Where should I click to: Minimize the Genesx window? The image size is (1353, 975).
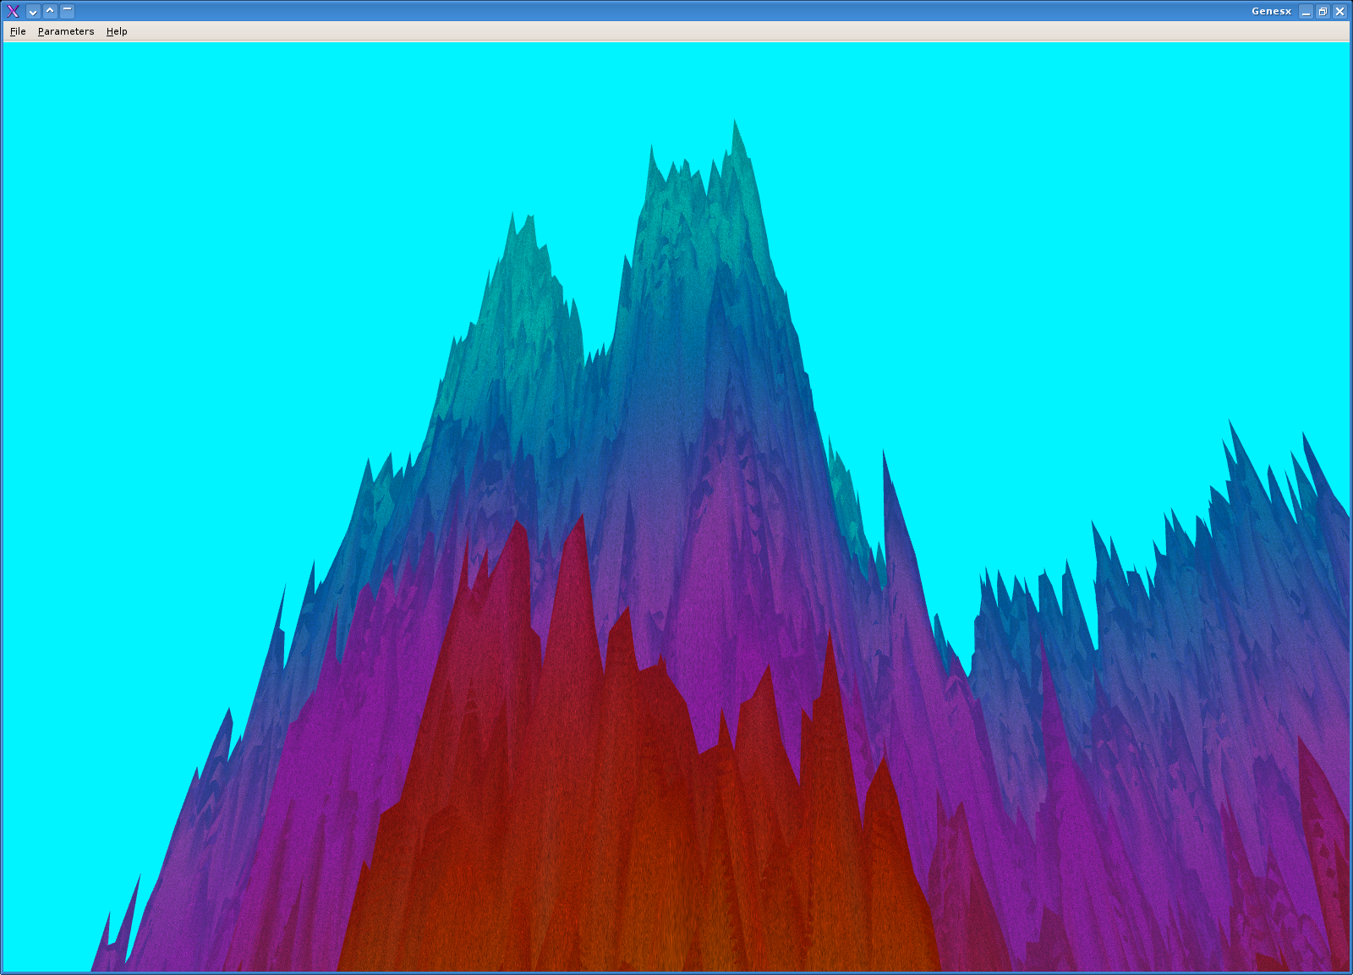click(x=1306, y=11)
